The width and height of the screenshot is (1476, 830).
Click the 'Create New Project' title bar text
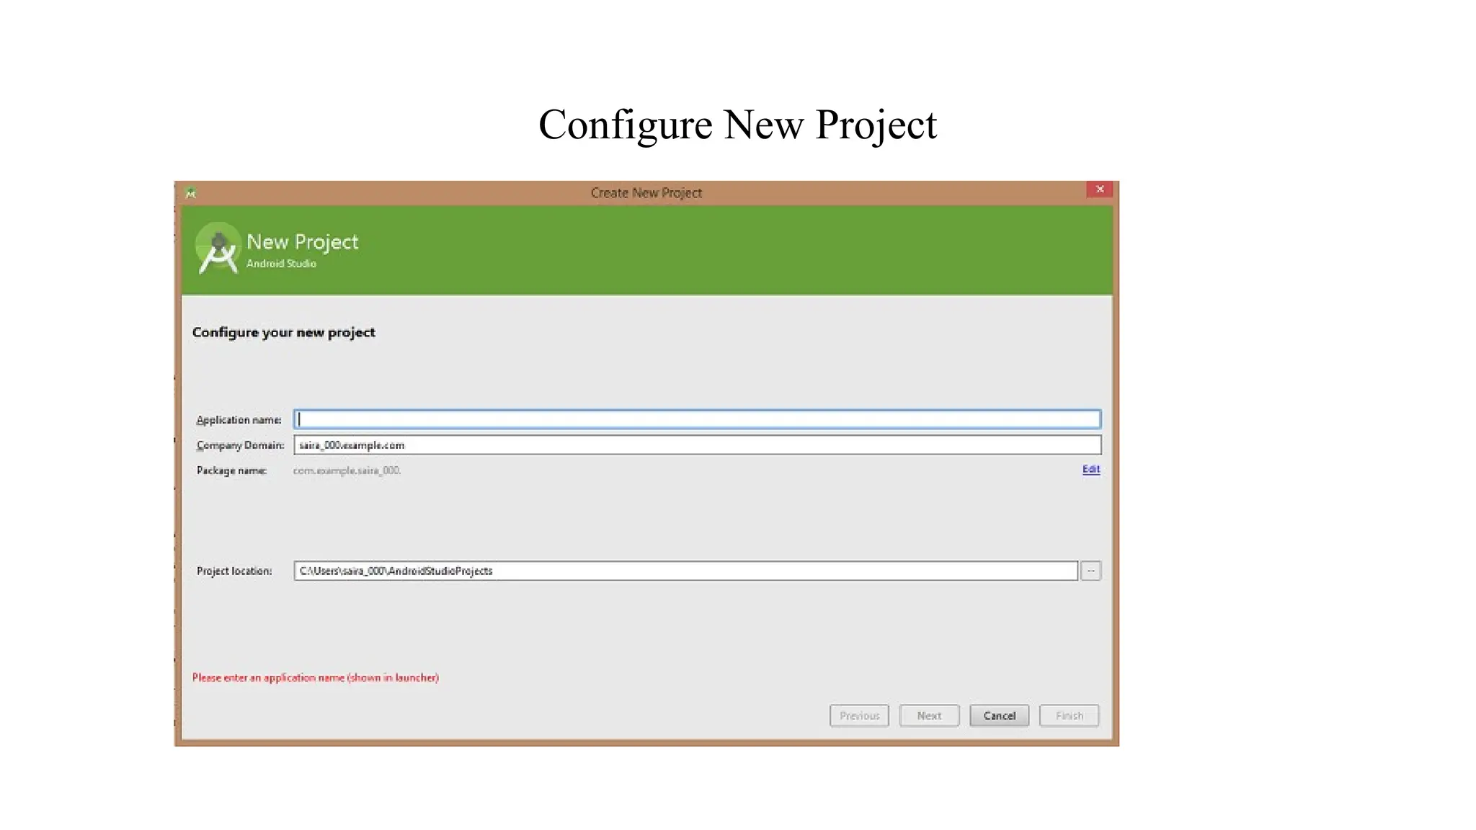point(646,193)
